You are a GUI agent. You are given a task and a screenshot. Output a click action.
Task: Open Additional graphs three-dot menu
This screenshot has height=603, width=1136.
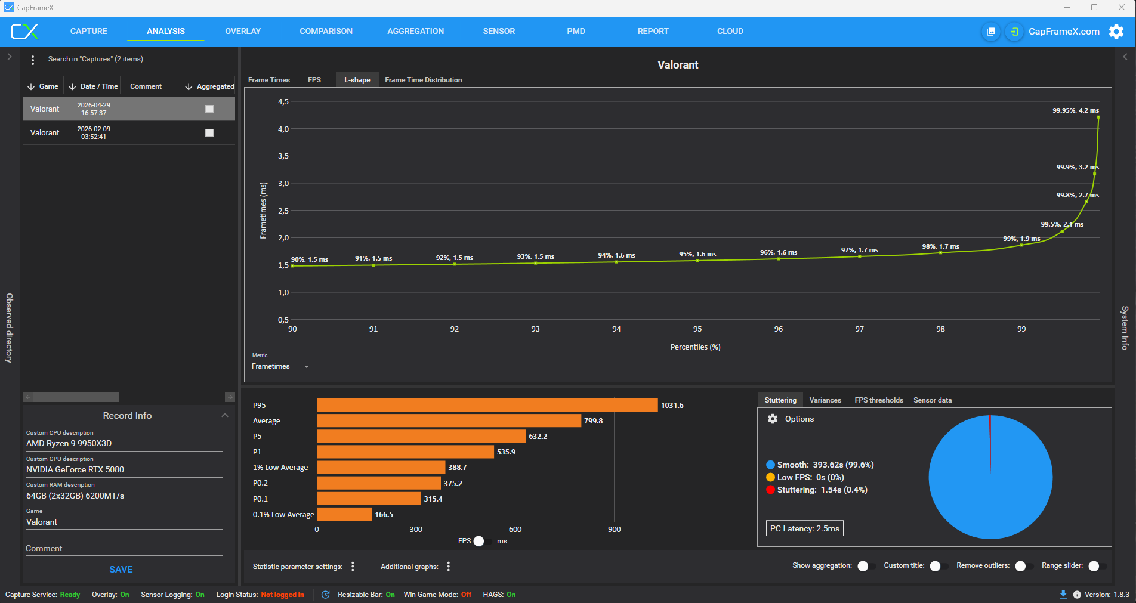(x=449, y=566)
